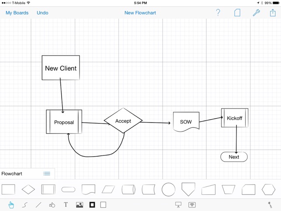Select the freehand curve drawing tool
281x211 pixels.
click(x=25, y=205)
